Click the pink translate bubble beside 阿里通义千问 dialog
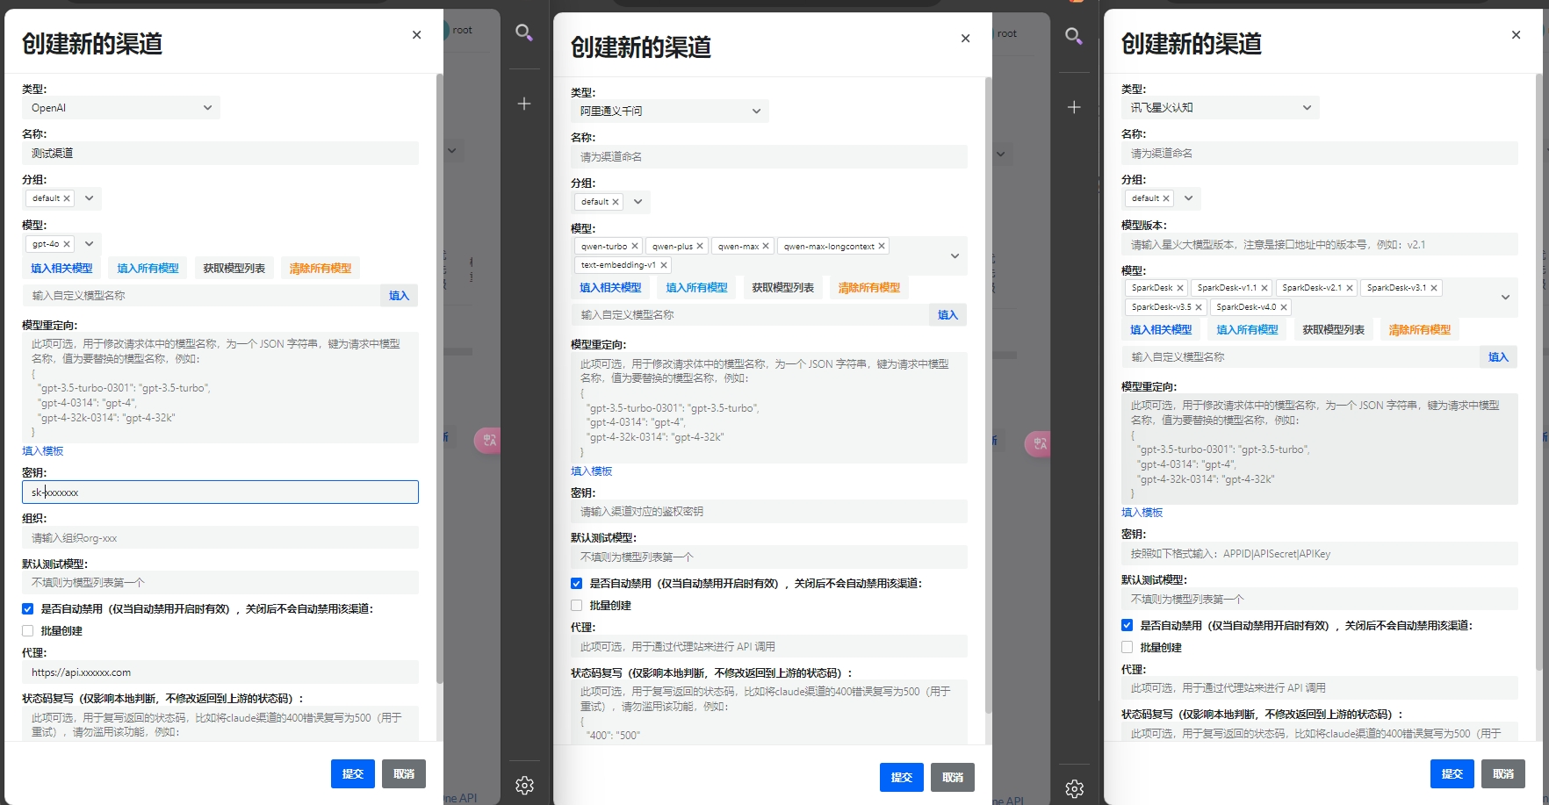1549x805 pixels. [1038, 443]
